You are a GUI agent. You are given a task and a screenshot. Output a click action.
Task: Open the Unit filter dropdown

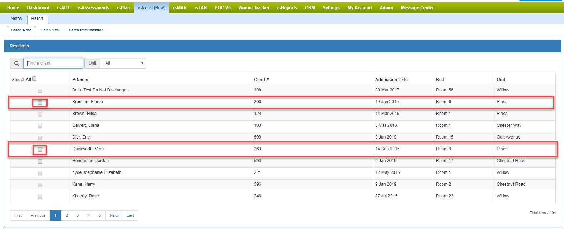tap(123, 63)
